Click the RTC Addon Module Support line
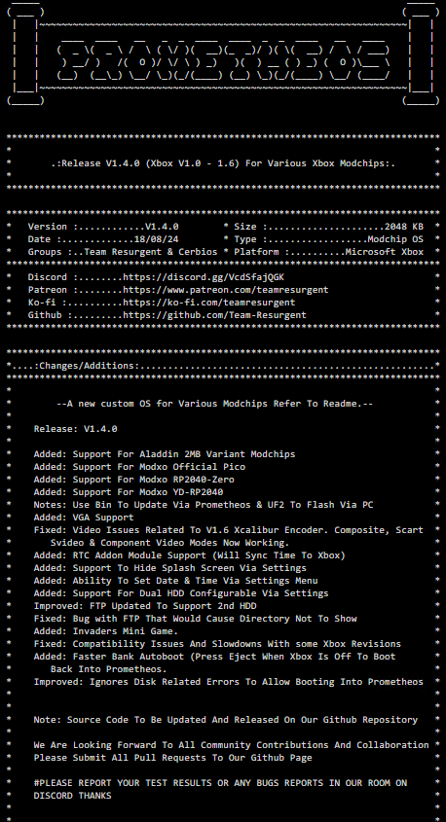 190,554
